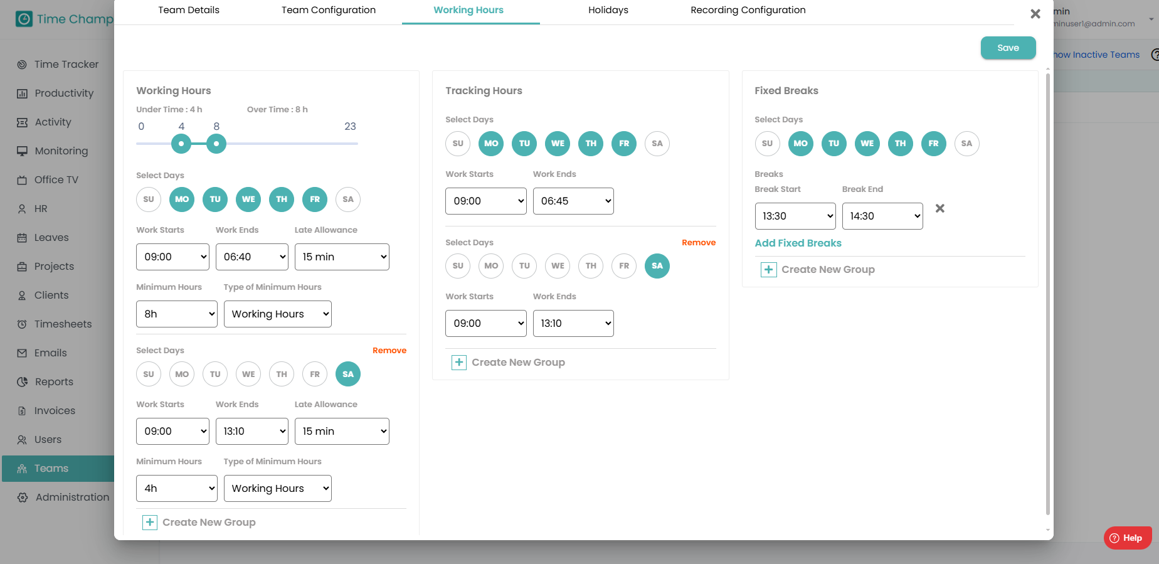Click the Time Tracker sidebar icon
1159x564 pixels.
[22, 65]
